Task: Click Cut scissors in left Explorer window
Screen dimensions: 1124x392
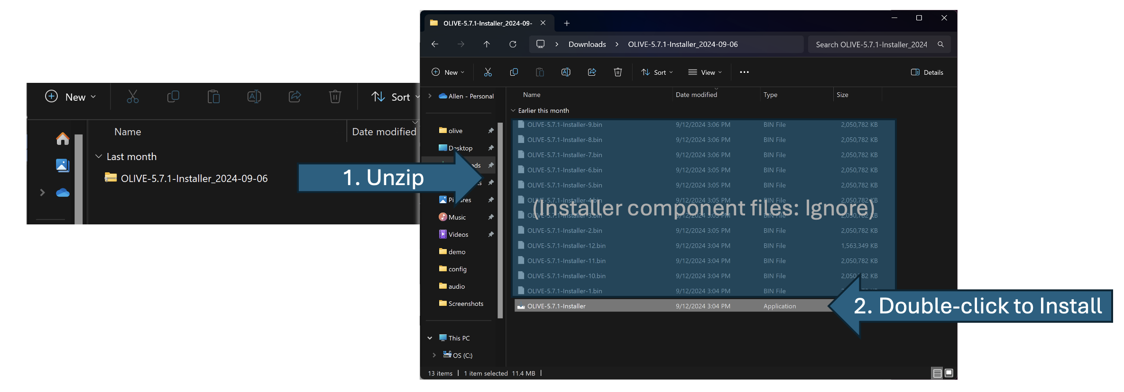Action: [x=133, y=97]
